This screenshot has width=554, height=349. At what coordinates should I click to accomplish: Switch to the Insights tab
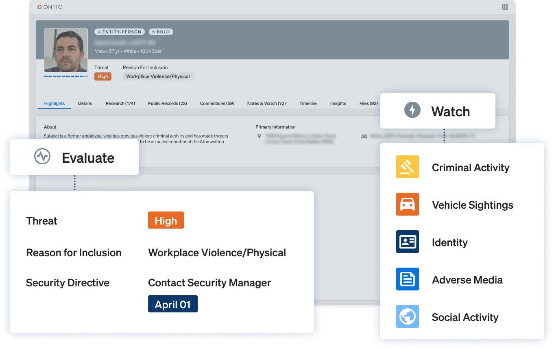point(338,103)
